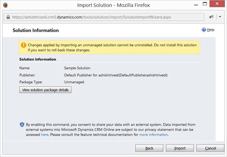
Task: Click the extension icon beside the address bar
Action: 212,17
